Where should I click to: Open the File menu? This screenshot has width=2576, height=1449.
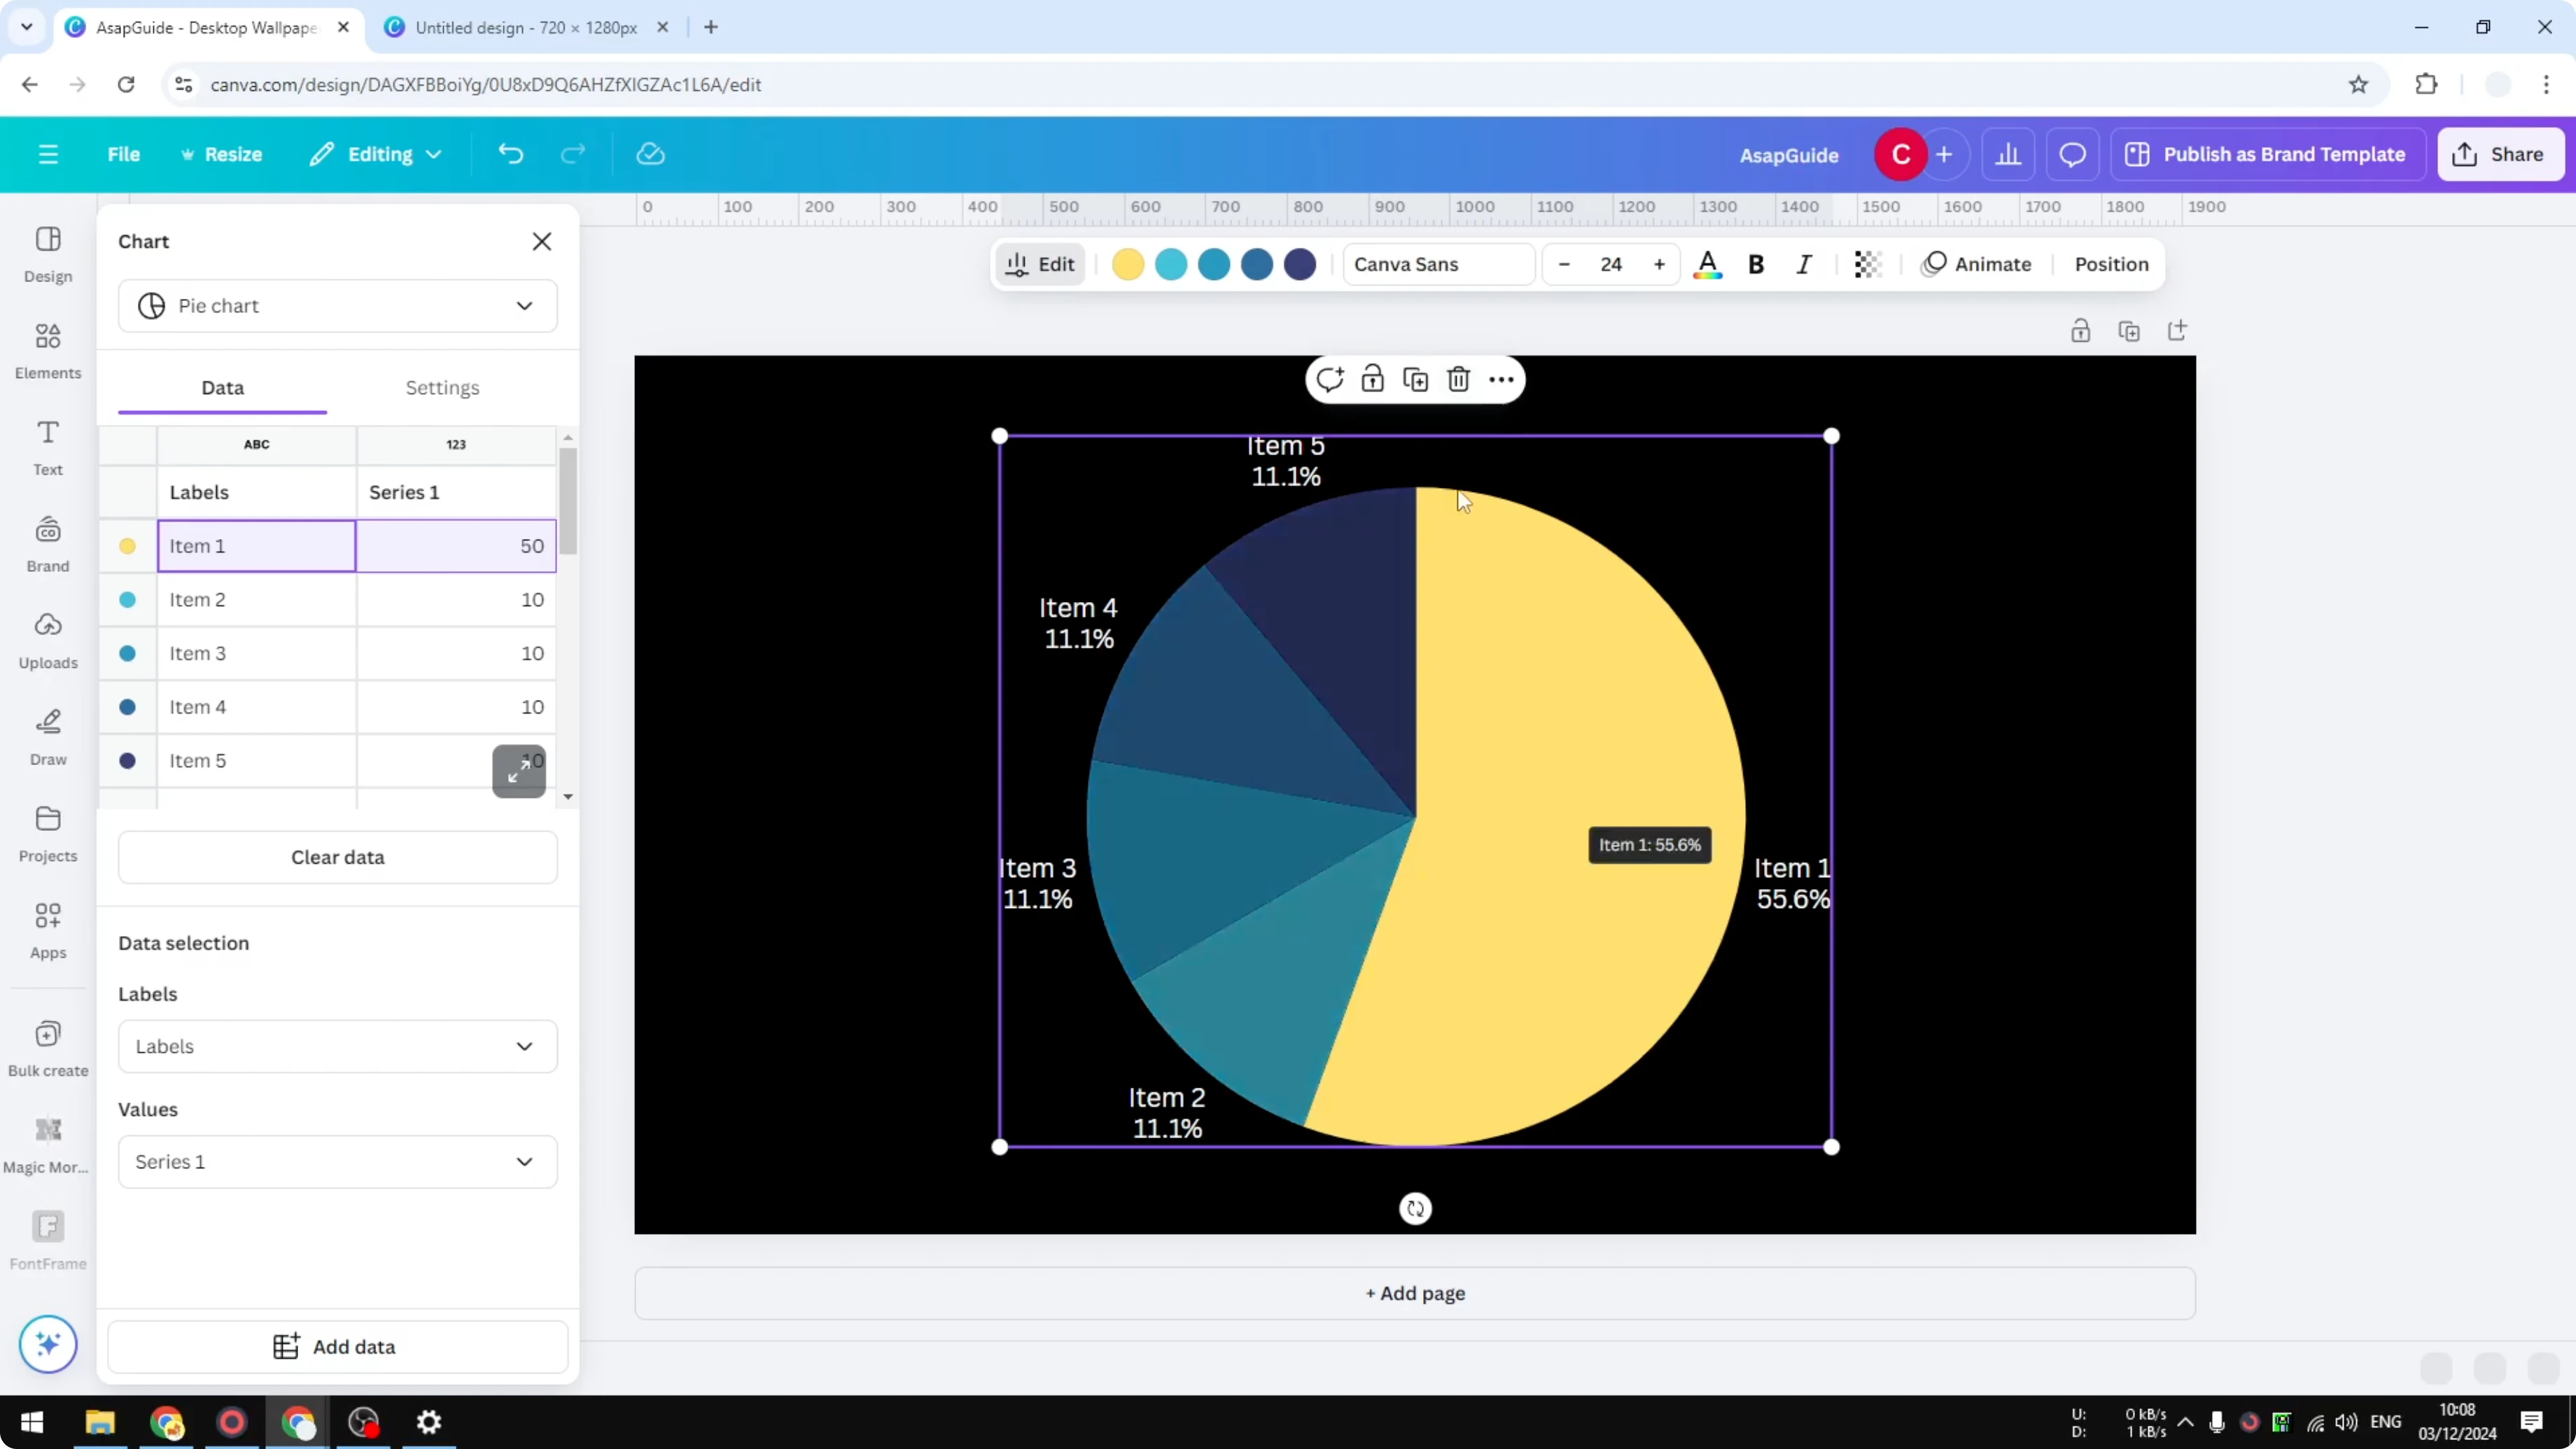(x=124, y=154)
